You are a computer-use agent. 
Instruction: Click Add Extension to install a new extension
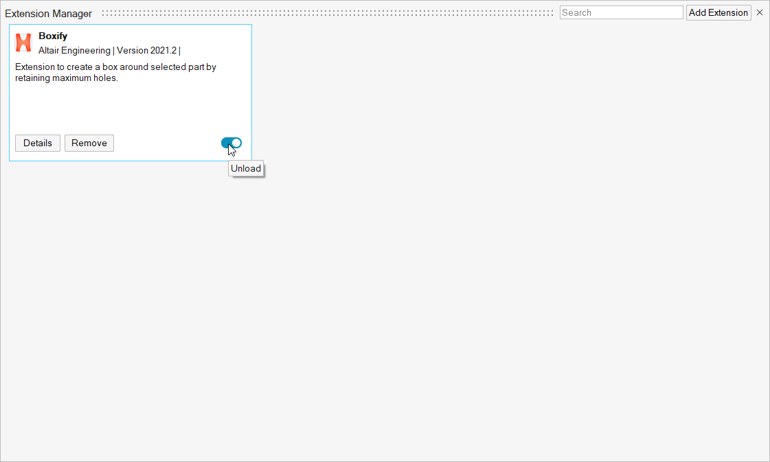click(x=718, y=12)
